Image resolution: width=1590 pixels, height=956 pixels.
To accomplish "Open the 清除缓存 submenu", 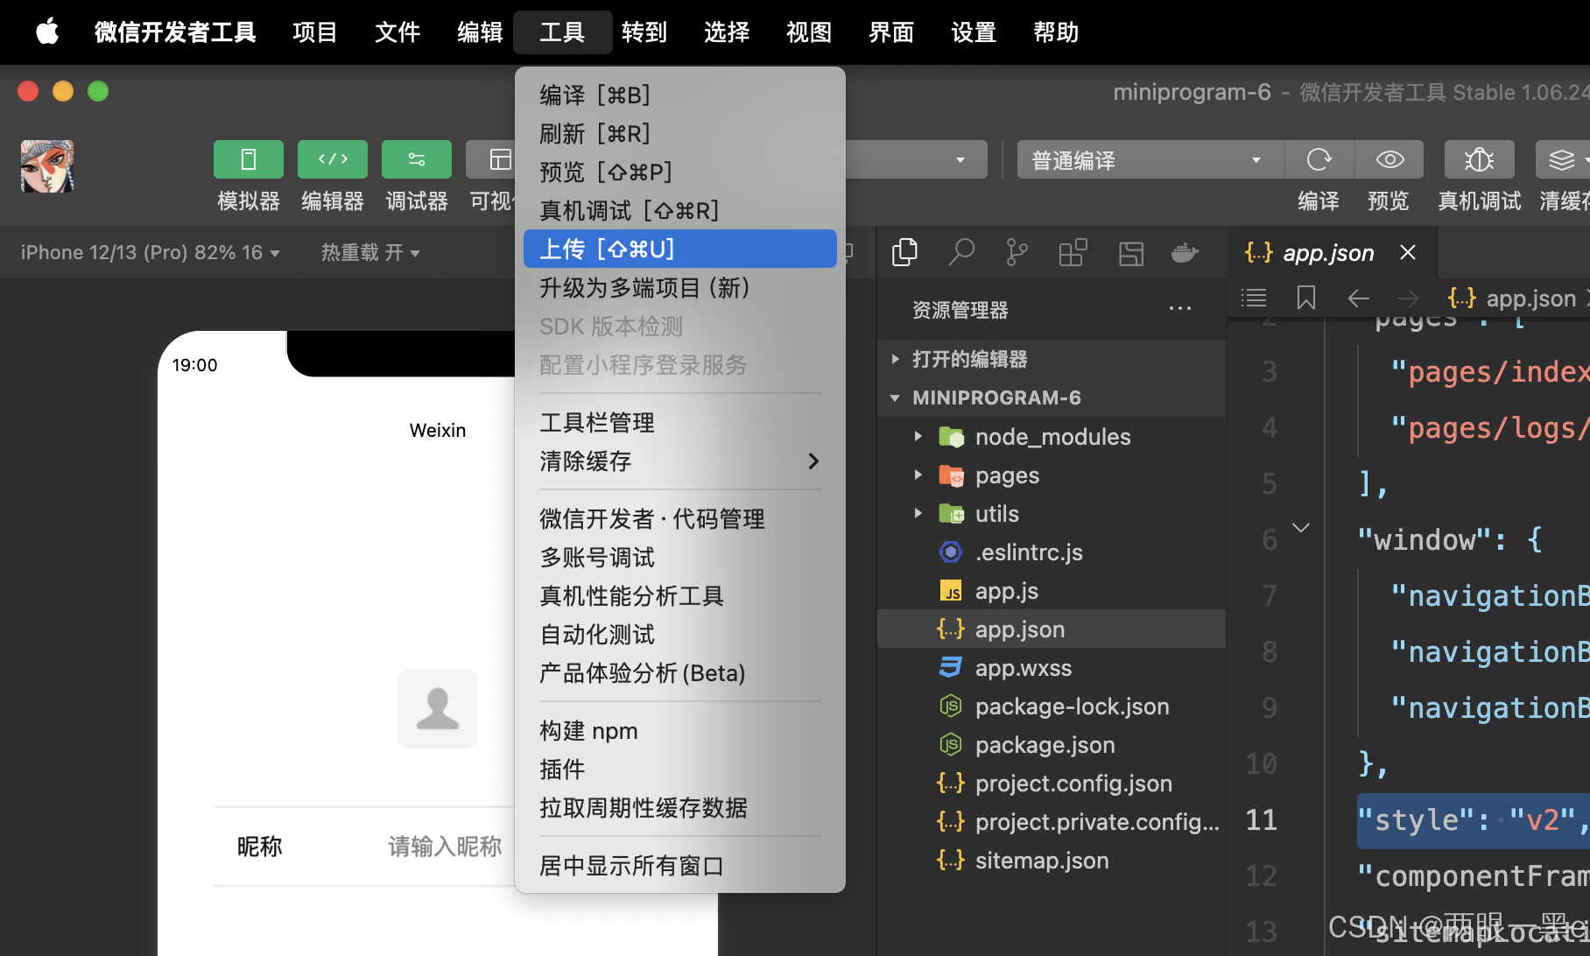I will [x=680, y=460].
